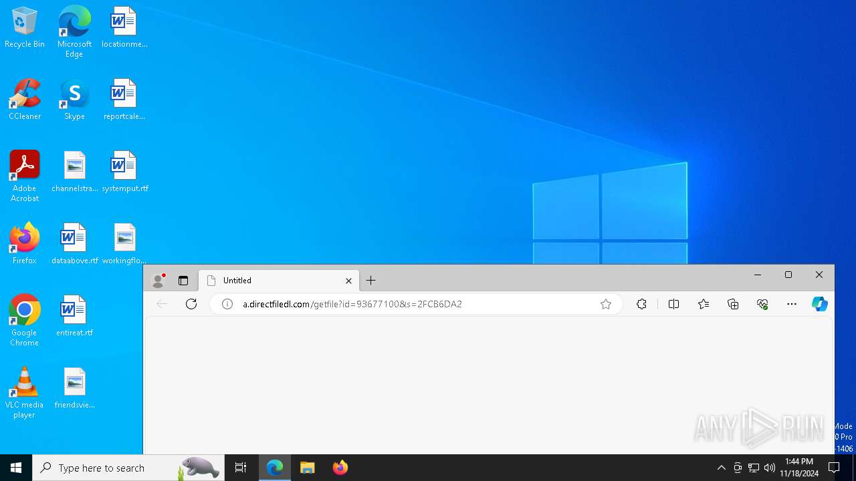Select workingflo... image file

pyautogui.click(x=124, y=244)
